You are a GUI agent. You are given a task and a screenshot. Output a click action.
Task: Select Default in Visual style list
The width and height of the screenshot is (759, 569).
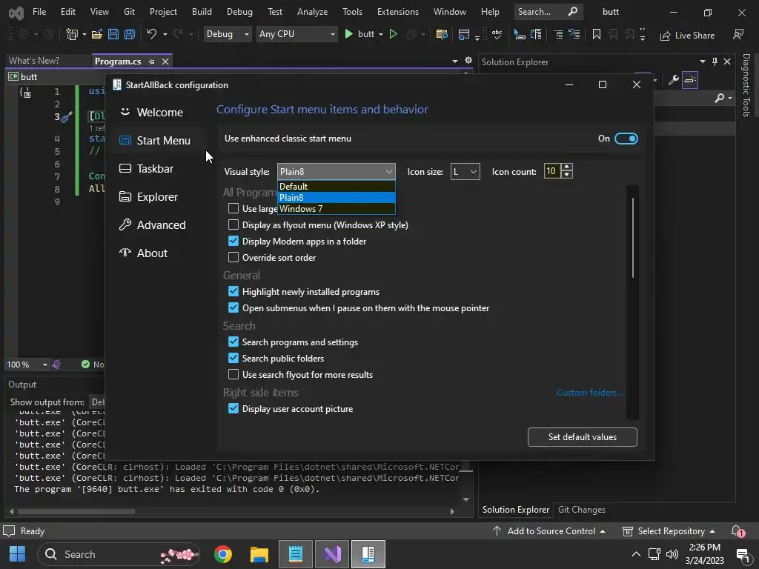[337, 186]
